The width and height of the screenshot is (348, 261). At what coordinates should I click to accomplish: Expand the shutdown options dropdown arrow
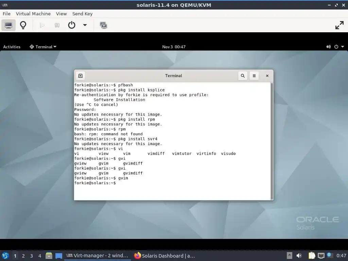(x=85, y=25)
